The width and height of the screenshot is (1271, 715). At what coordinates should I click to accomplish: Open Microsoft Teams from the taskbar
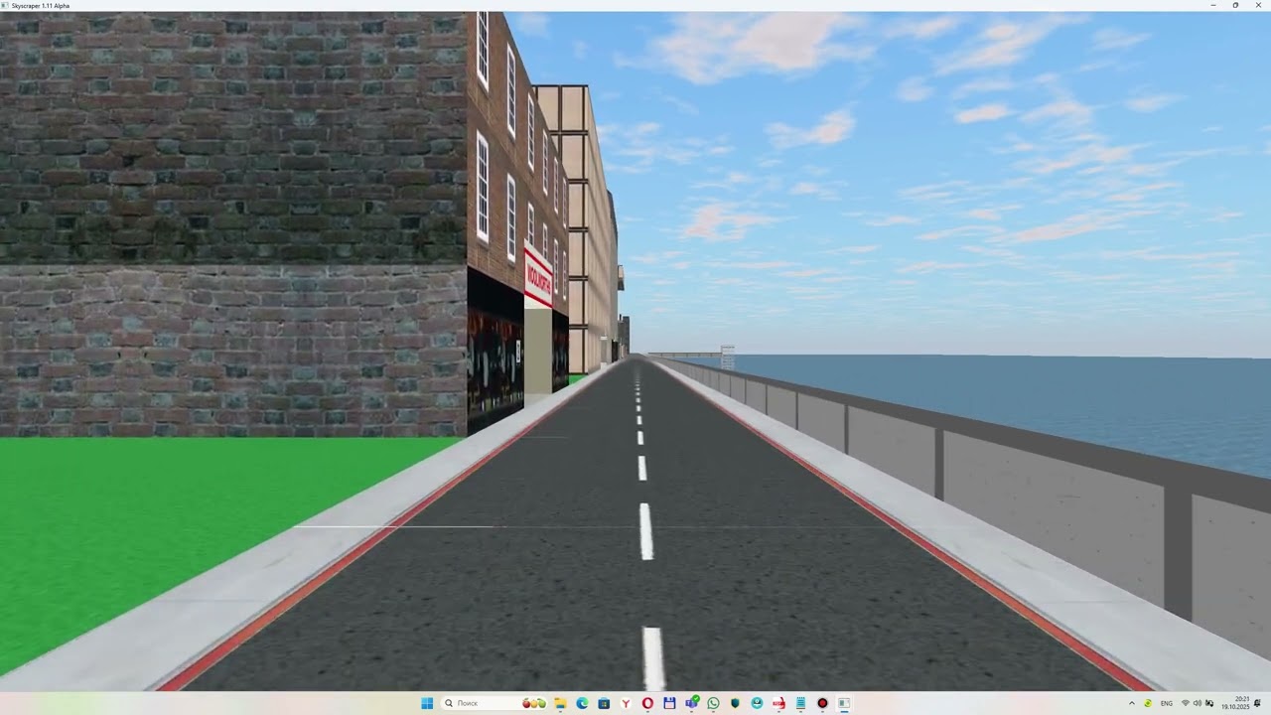click(x=692, y=703)
